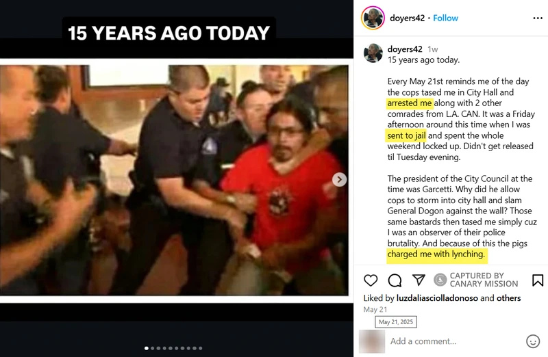Image resolution: width=548 pixels, height=357 pixels.
Task: Save post with bookmark icon
Action: 538,280
